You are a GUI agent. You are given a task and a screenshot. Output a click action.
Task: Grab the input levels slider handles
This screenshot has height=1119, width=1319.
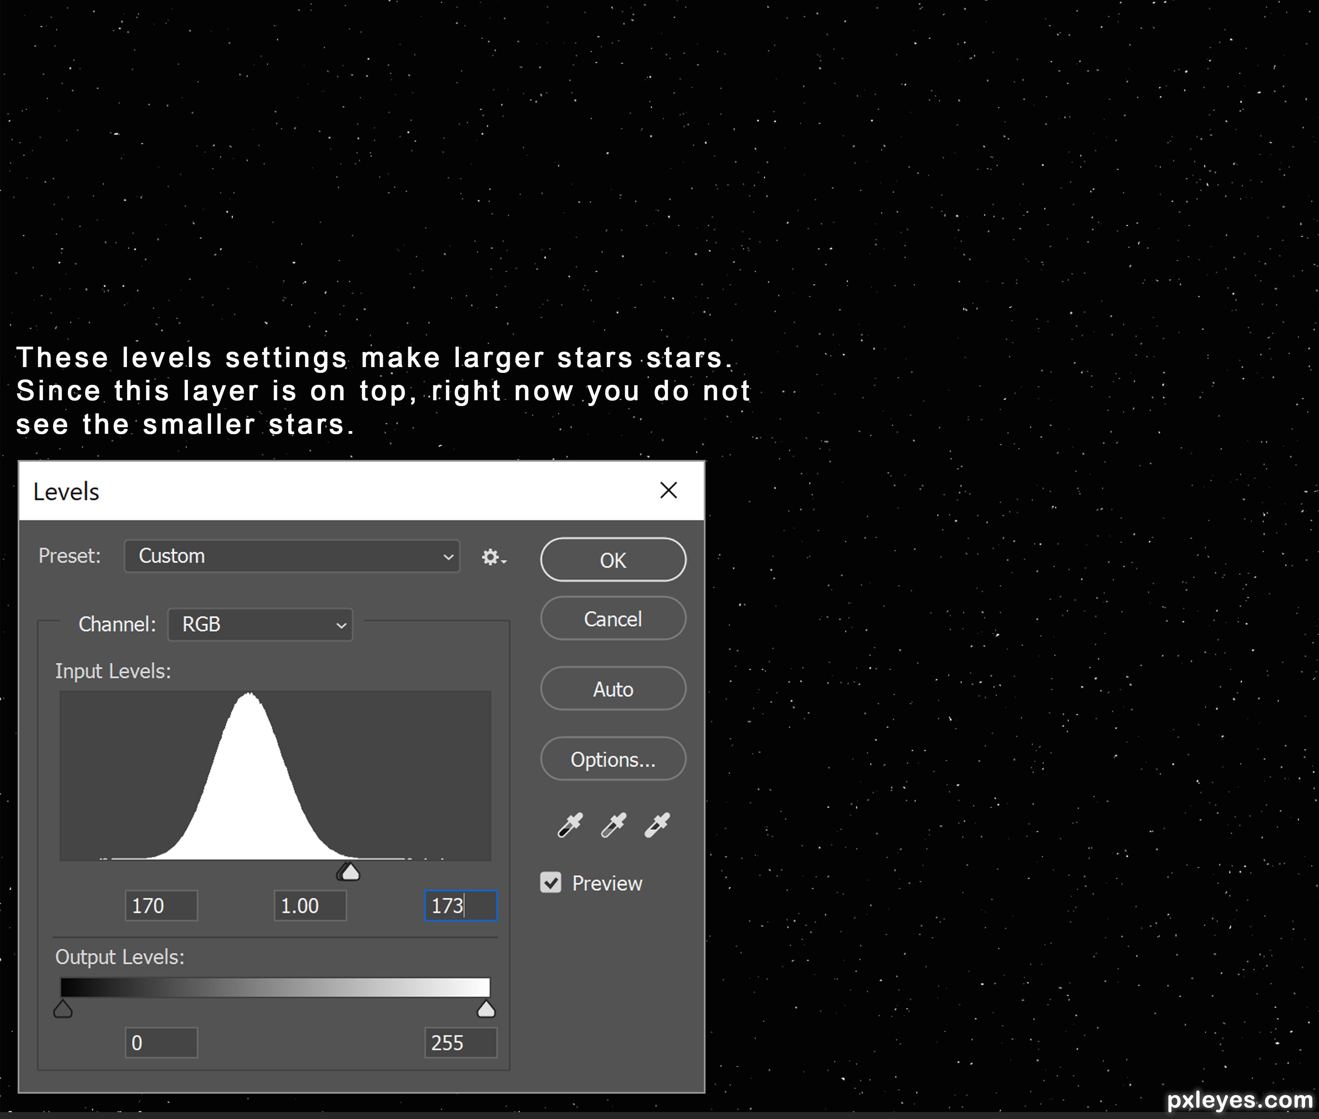(x=348, y=871)
